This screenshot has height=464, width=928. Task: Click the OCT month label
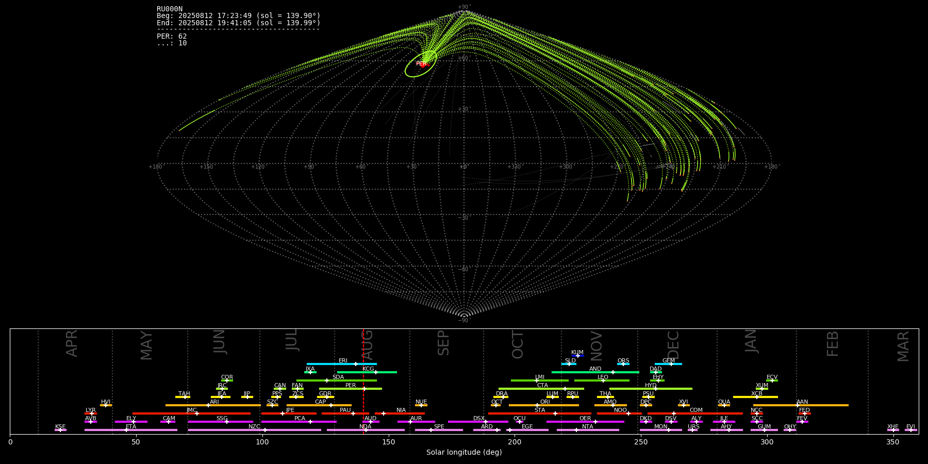click(x=518, y=345)
